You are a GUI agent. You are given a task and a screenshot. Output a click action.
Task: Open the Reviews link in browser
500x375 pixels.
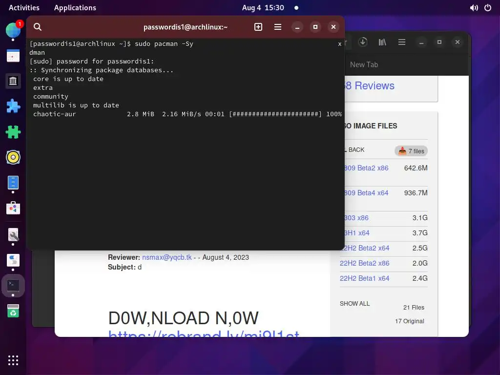(x=370, y=86)
